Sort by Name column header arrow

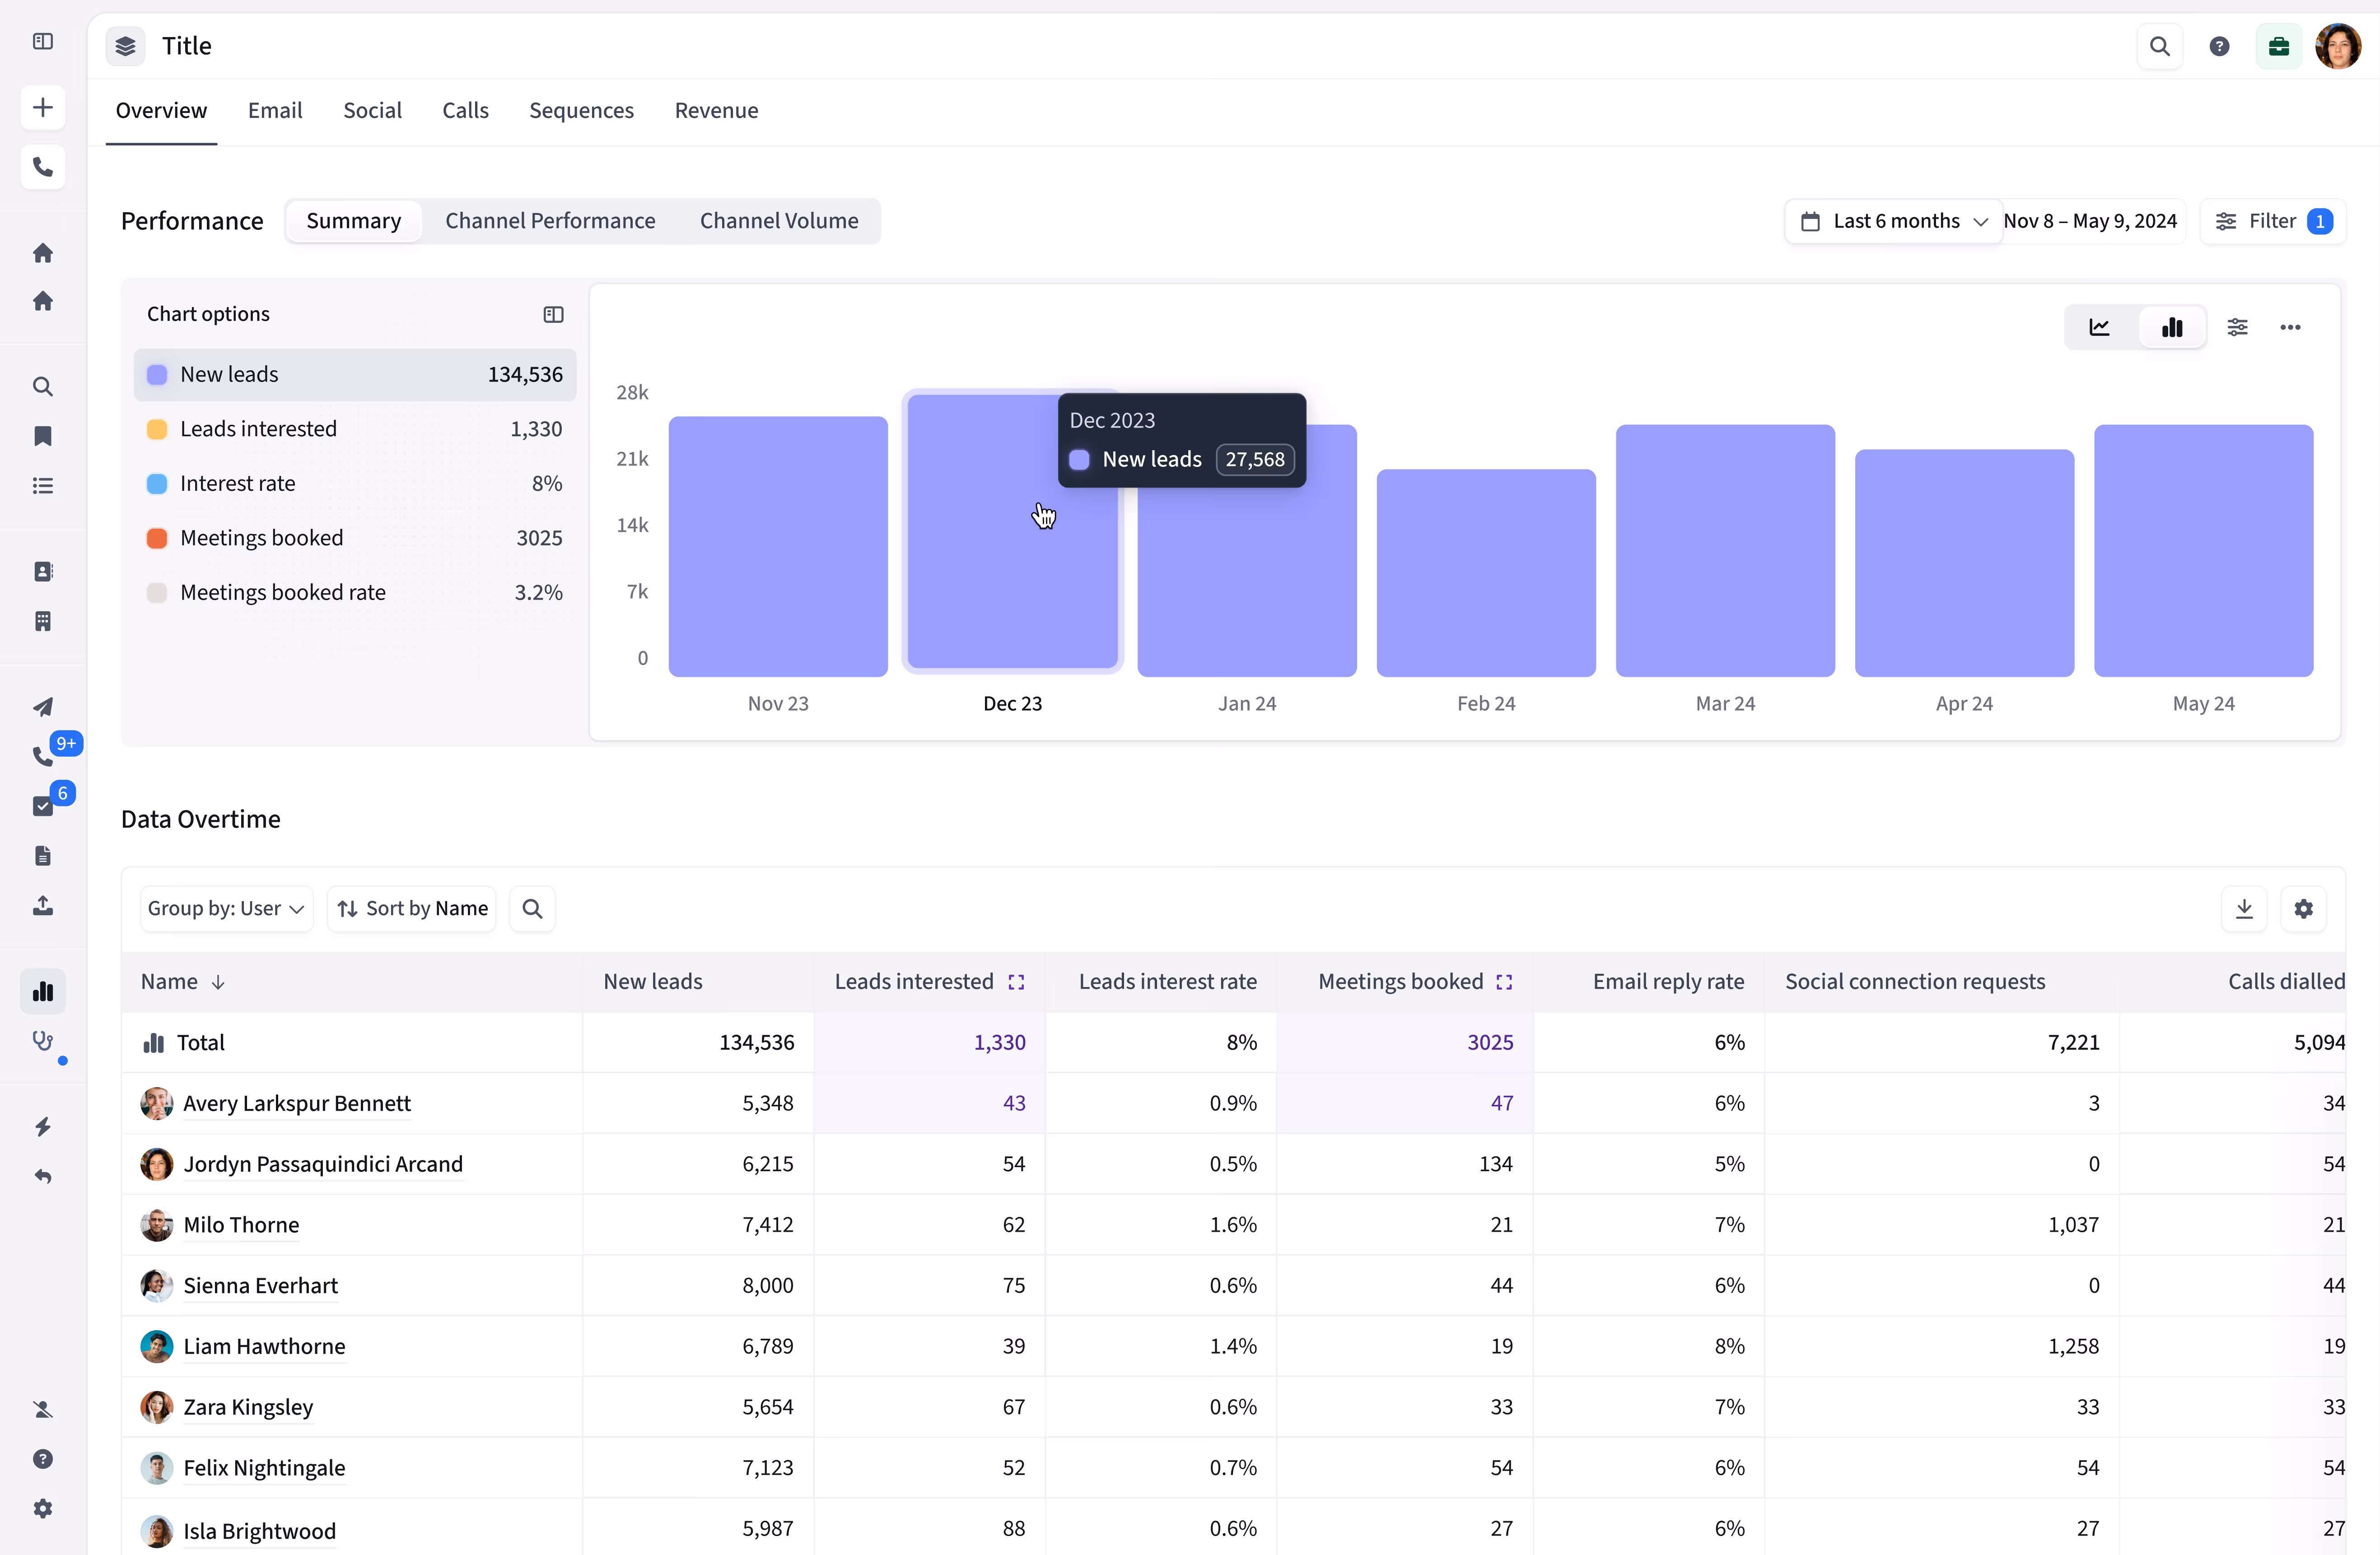click(218, 983)
